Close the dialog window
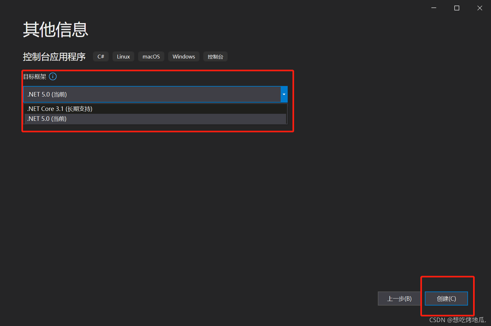Viewport: 491px width, 326px height. tap(480, 8)
